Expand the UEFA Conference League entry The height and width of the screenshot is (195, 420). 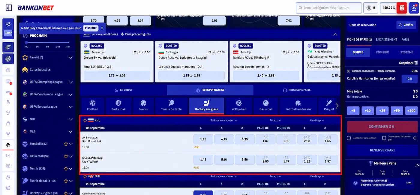pyautogui.click(x=71, y=94)
